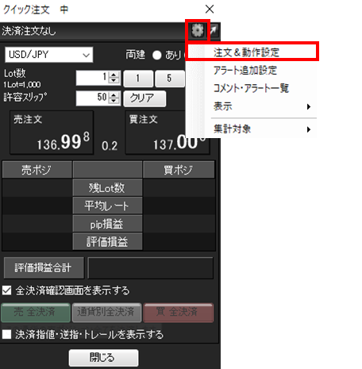Click the pop-out arrow icon
The height and width of the screenshot is (369, 362).
click(214, 30)
